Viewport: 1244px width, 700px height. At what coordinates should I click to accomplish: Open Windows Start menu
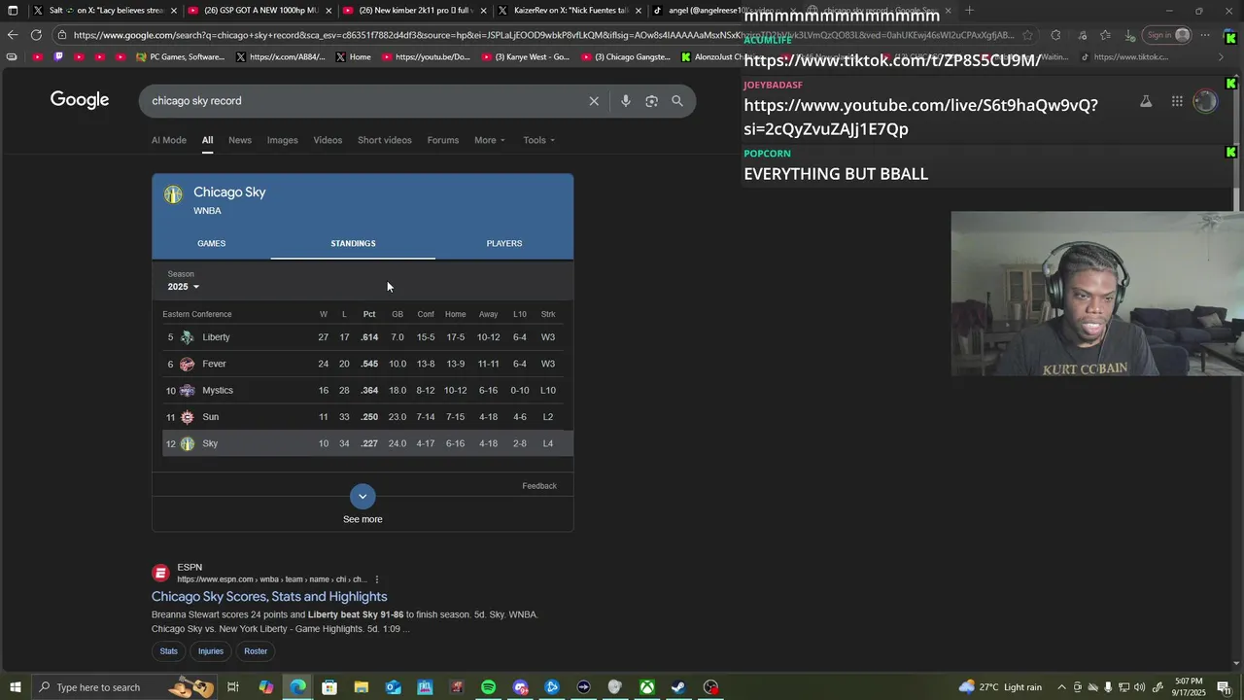15,687
